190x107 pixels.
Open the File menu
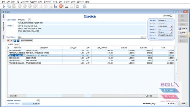point(4,2)
